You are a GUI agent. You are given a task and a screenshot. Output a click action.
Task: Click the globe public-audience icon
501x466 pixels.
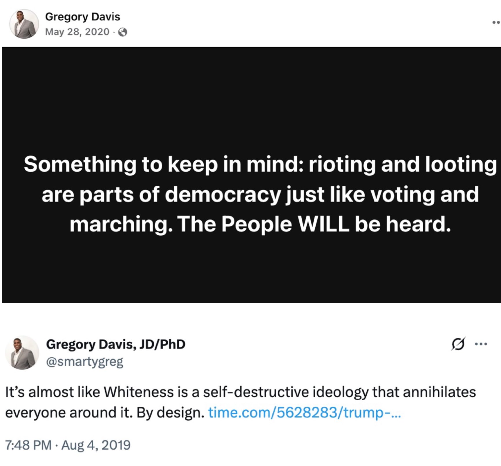pyautogui.click(x=123, y=32)
